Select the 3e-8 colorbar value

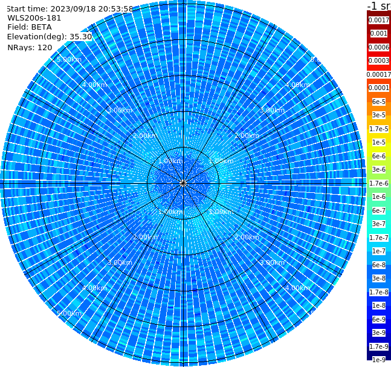coord(379,278)
